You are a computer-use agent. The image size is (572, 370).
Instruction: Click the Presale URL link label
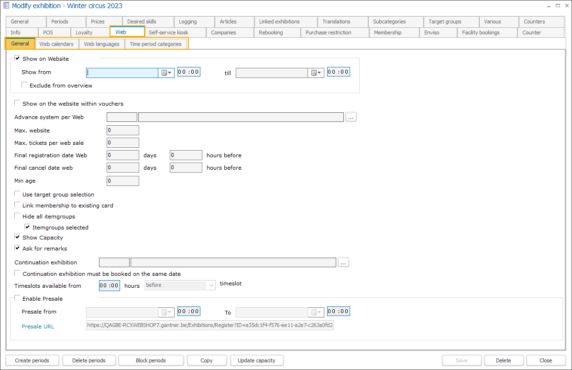tap(38, 326)
